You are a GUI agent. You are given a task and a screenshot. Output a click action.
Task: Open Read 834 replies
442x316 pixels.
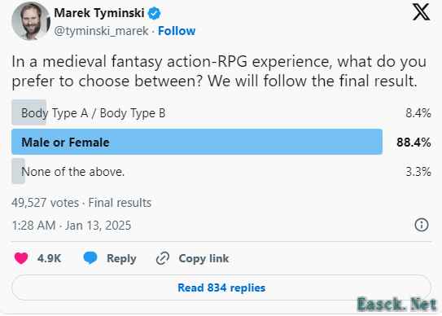click(x=221, y=287)
